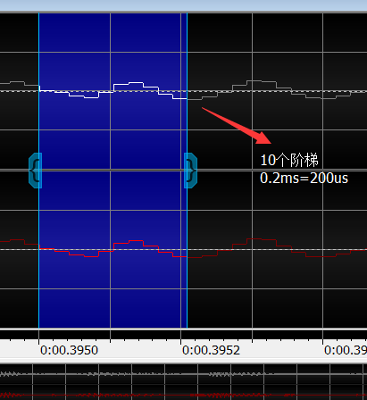Click the white upper channel waveform in selection
This screenshot has height=400, width=367.
pyautogui.click(x=113, y=90)
